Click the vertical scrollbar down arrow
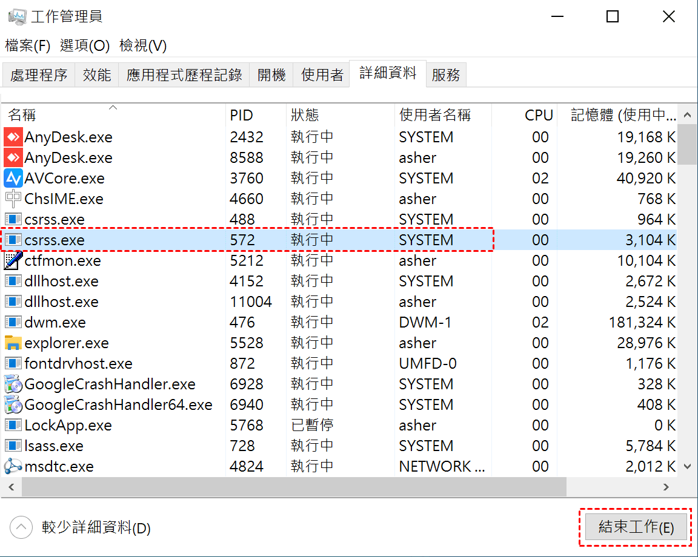This screenshot has height=557, width=698. [x=687, y=467]
